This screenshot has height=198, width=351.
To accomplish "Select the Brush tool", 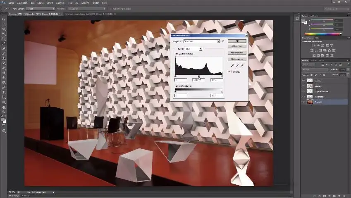I will coord(3,53).
